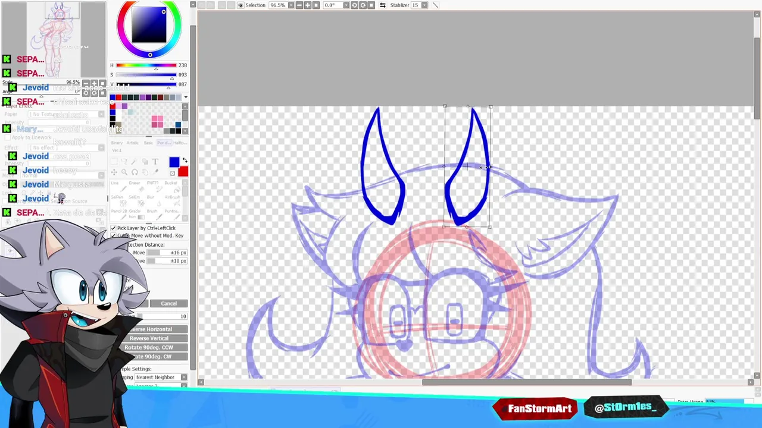The image size is (762, 428).
Task: Rotate the view counter-clockwise
Action: pos(354,5)
